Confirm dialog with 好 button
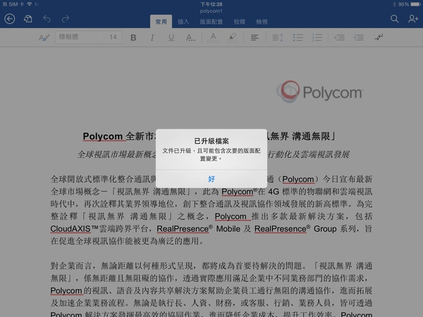This screenshot has width=423, height=317. click(211, 179)
